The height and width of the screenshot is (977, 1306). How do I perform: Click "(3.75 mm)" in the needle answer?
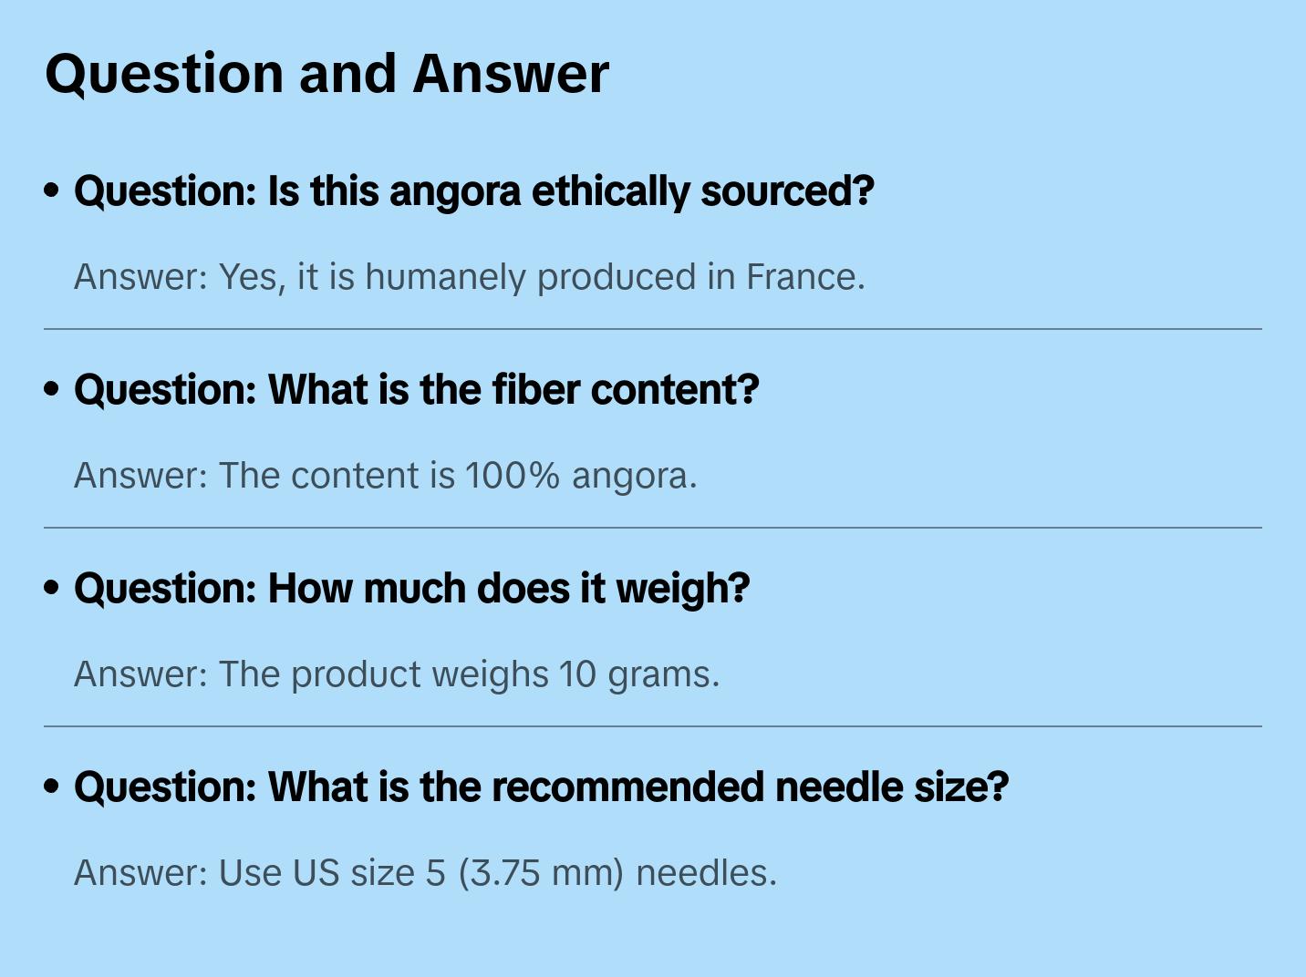click(x=541, y=873)
